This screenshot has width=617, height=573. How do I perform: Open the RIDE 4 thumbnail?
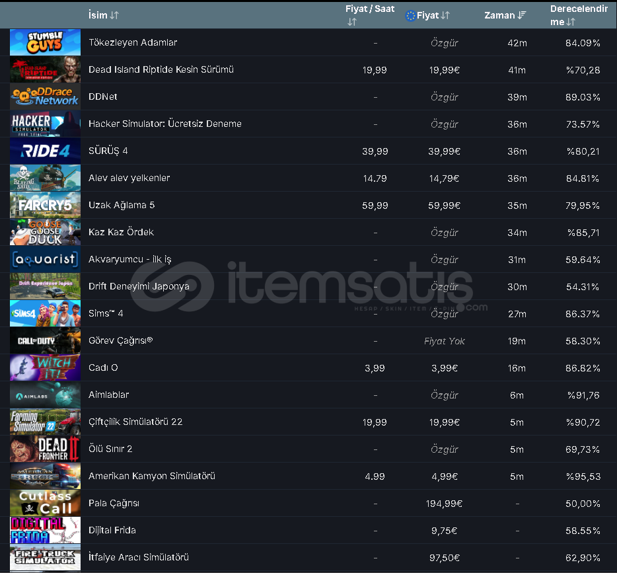pos(46,151)
